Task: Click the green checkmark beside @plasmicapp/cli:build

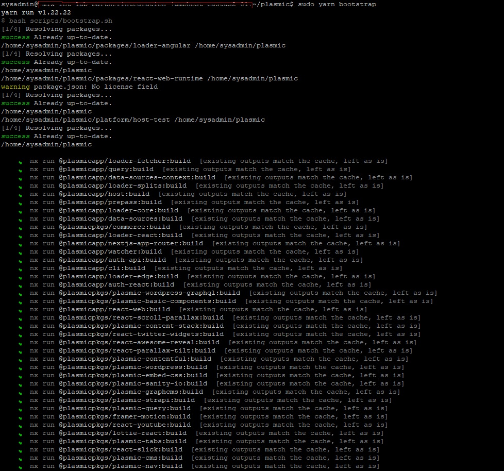Action: coord(20,269)
